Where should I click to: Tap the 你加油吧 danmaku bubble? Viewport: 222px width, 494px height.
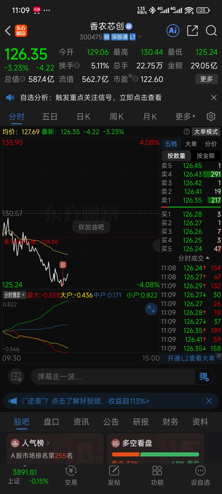(x=91, y=227)
